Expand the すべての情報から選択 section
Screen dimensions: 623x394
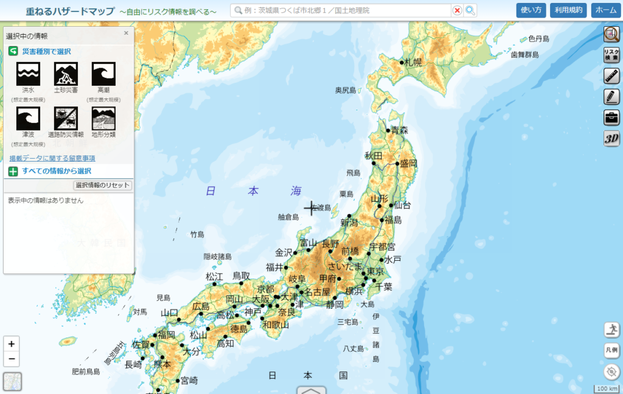click(13, 171)
